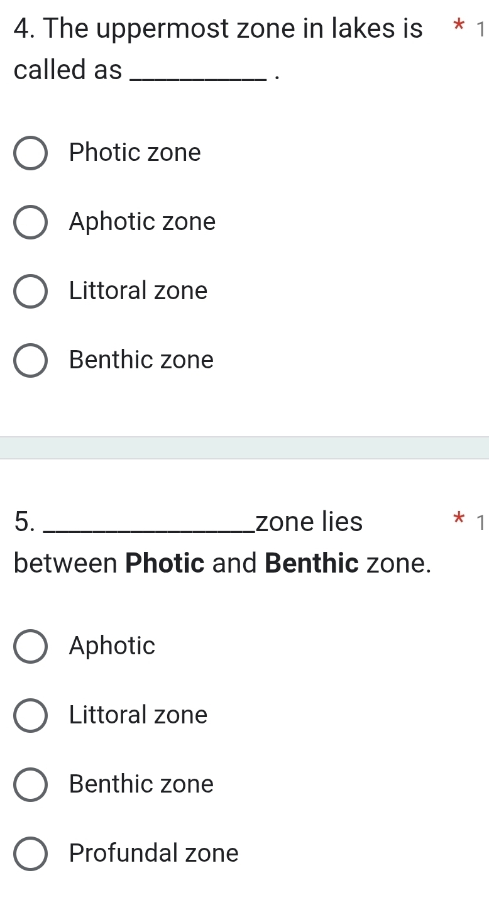The width and height of the screenshot is (489, 917).
Task: Select Aphotic radio button in question 5
Action: point(30,645)
